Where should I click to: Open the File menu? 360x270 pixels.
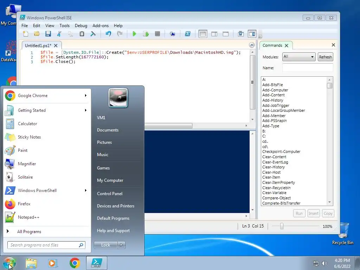point(25,25)
